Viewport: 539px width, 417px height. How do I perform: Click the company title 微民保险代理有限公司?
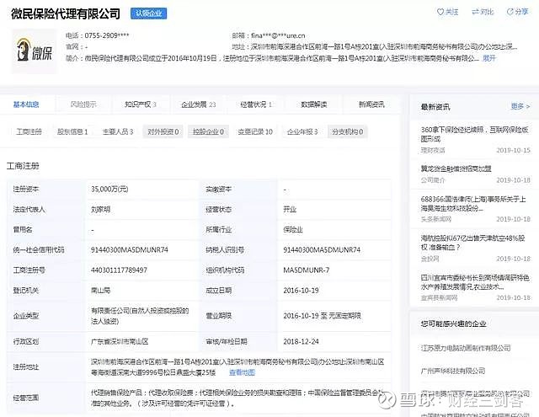[x=66, y=13]
